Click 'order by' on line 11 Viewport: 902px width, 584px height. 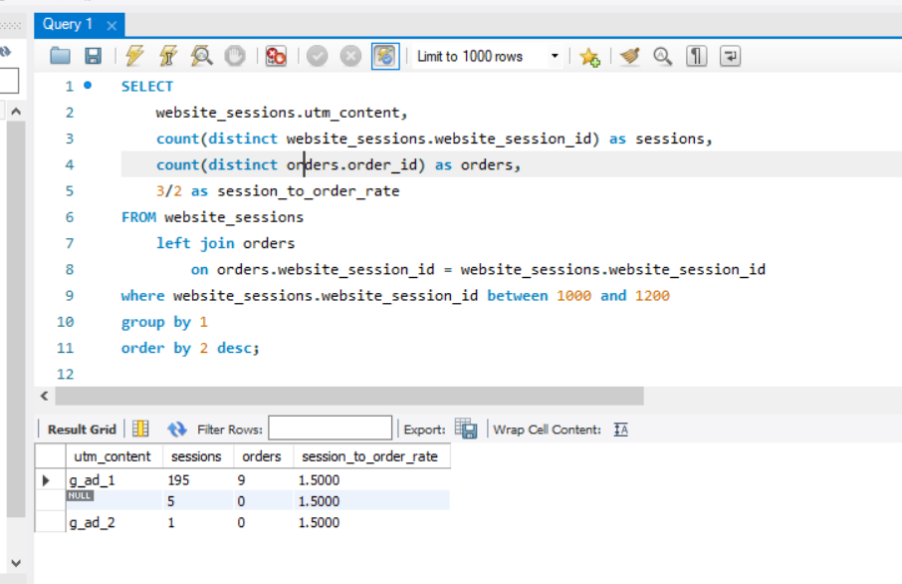[155, 348]
